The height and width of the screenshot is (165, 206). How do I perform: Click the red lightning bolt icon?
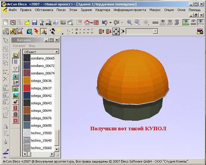36,32
